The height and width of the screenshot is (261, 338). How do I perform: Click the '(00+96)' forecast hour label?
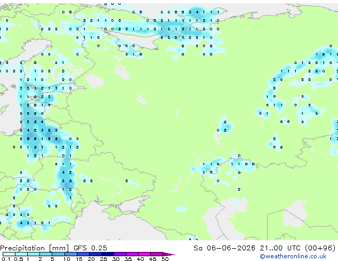tap(320, 248)
